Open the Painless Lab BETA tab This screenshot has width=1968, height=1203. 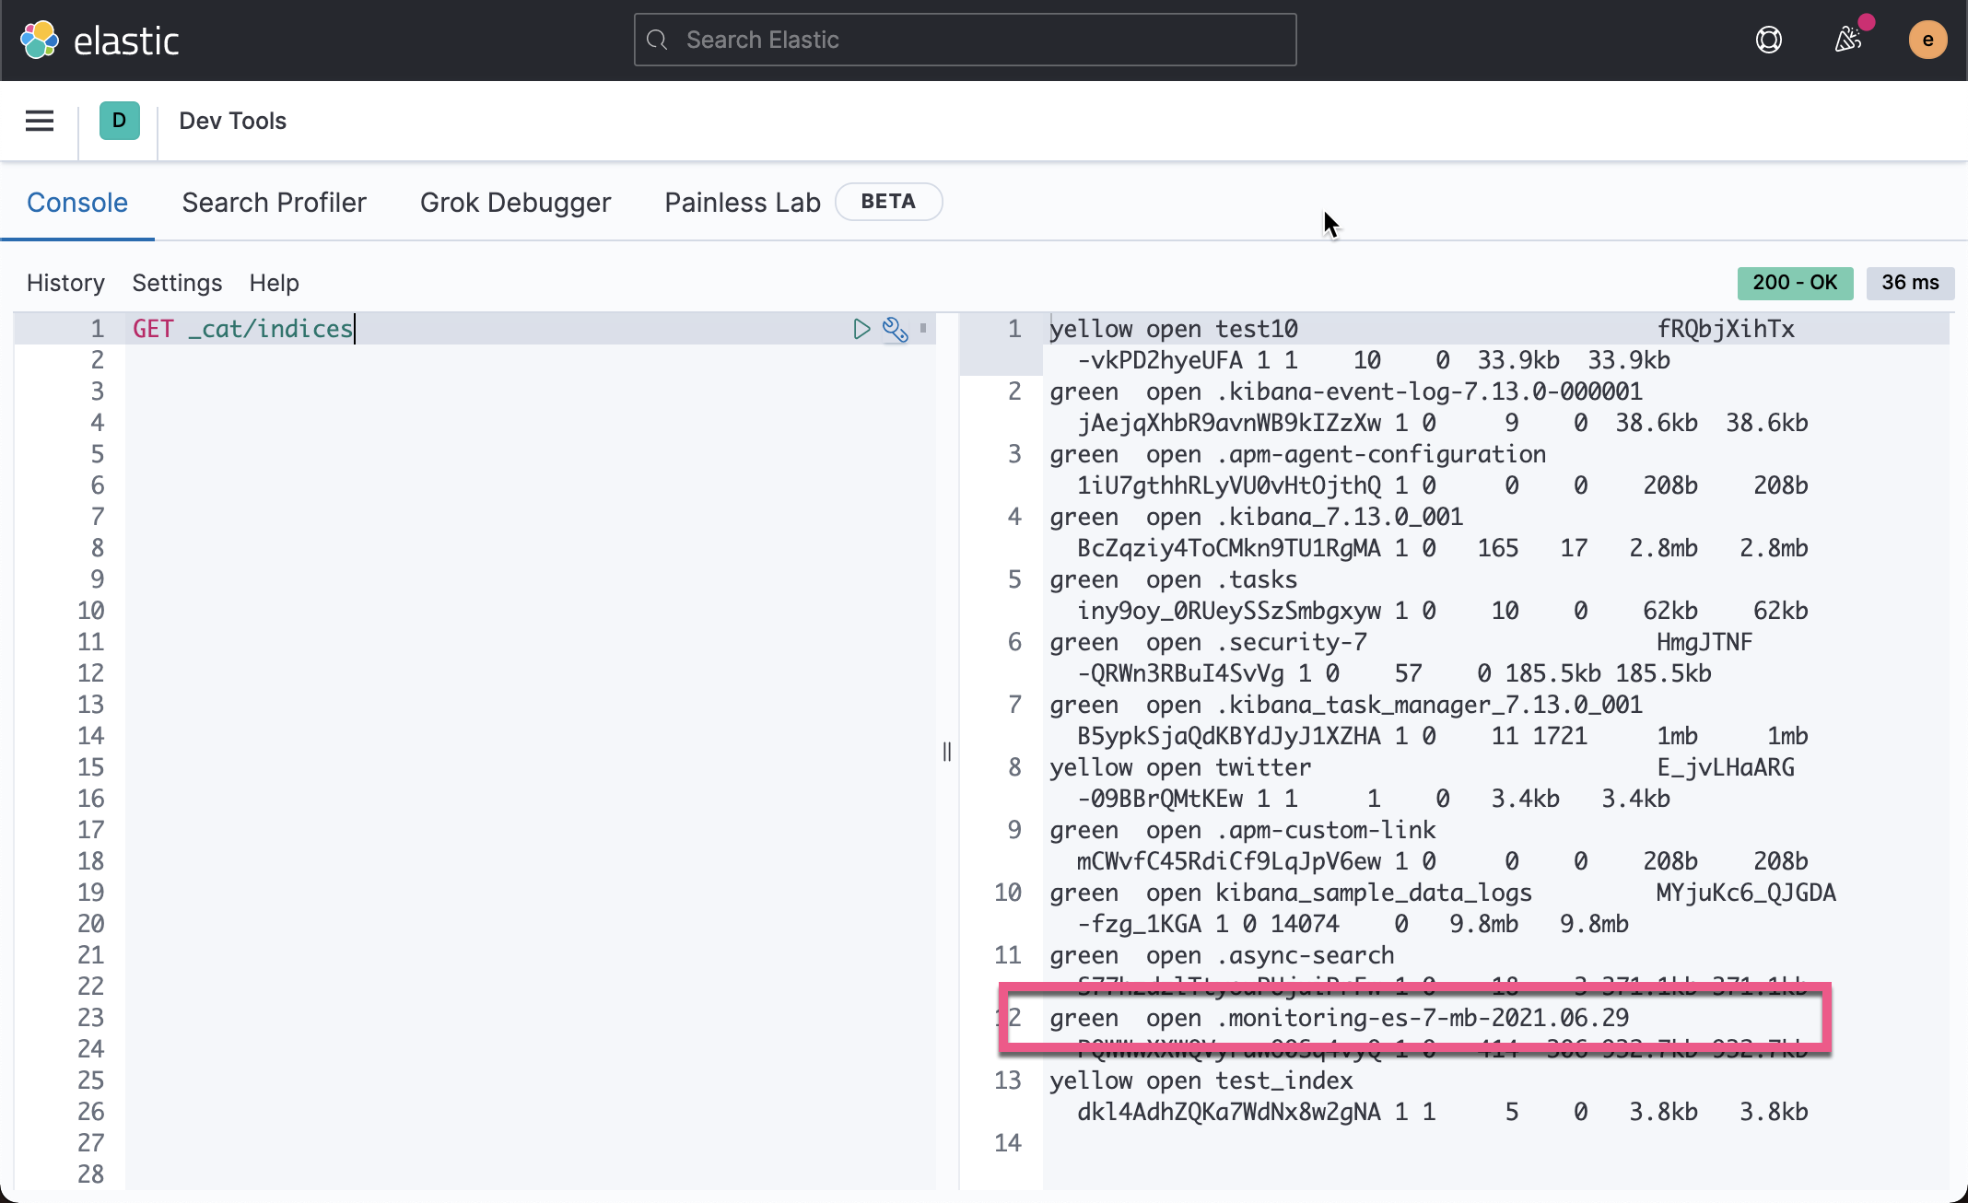pos(742,202)
